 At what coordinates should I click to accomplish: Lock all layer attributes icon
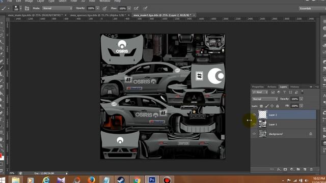point(277,106)
